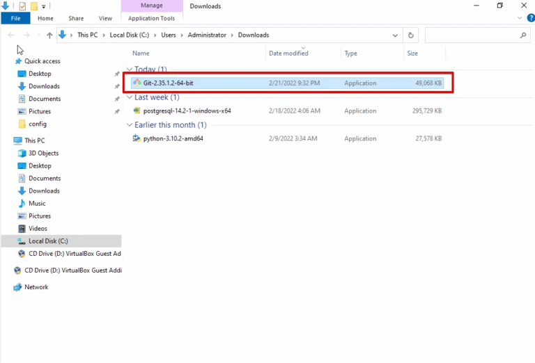Image resolution: width=535 pixels, height=363 pixels.
Task: Collapse the Last week (1) group
Action: [130, 97]
